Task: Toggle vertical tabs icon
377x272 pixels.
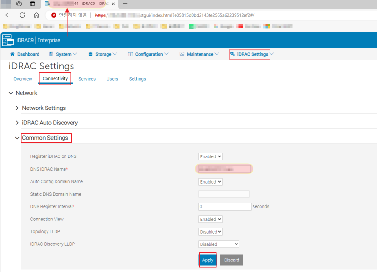Action: (32, 4)
